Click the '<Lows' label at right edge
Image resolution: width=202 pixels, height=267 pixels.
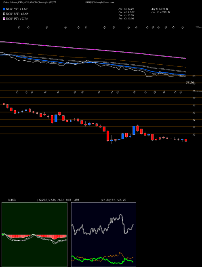(x=198, y=91)
